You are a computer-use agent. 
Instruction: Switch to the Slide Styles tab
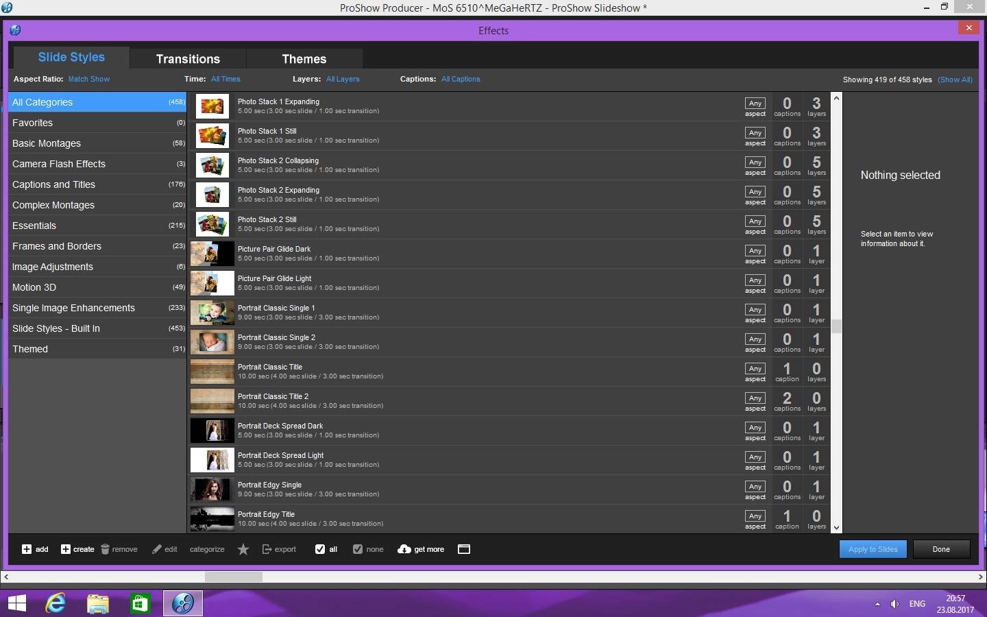coord(71,58)
